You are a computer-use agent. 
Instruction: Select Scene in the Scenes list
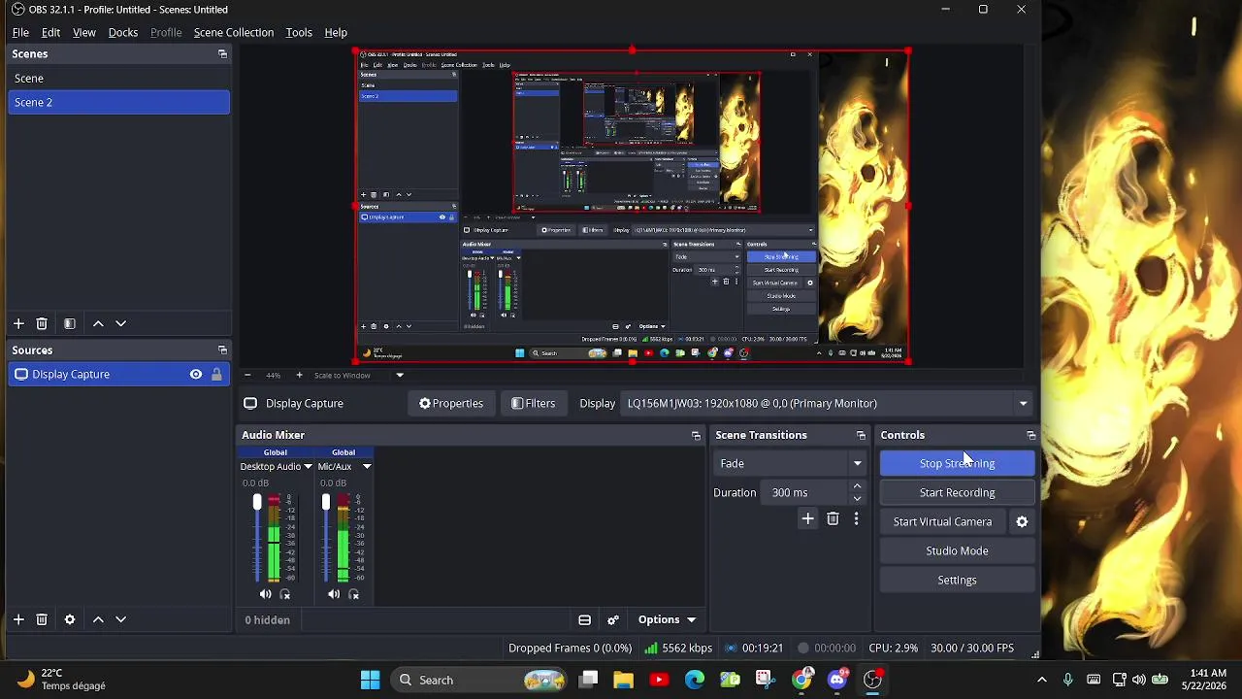tap(118, 78)
